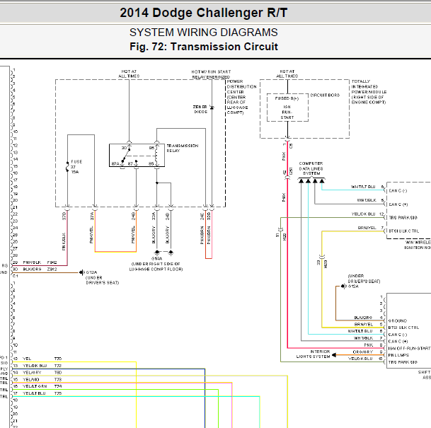This screenshot has height=428, width=431.
Task: Click relay terminal "86"
Action: [x=151, y=148]
